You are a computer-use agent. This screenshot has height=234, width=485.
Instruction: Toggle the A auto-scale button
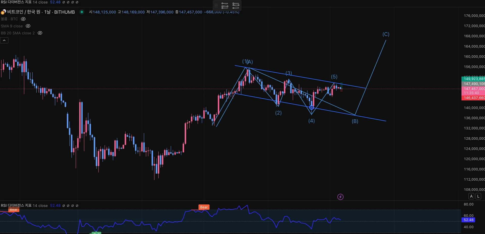click(471, 196)
